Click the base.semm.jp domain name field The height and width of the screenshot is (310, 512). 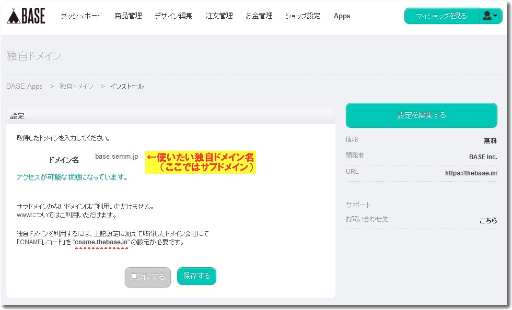coord(117,157)
